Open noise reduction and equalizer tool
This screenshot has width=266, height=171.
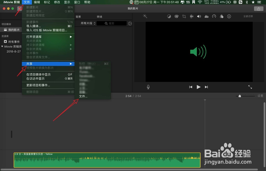(x=206, y=16)
